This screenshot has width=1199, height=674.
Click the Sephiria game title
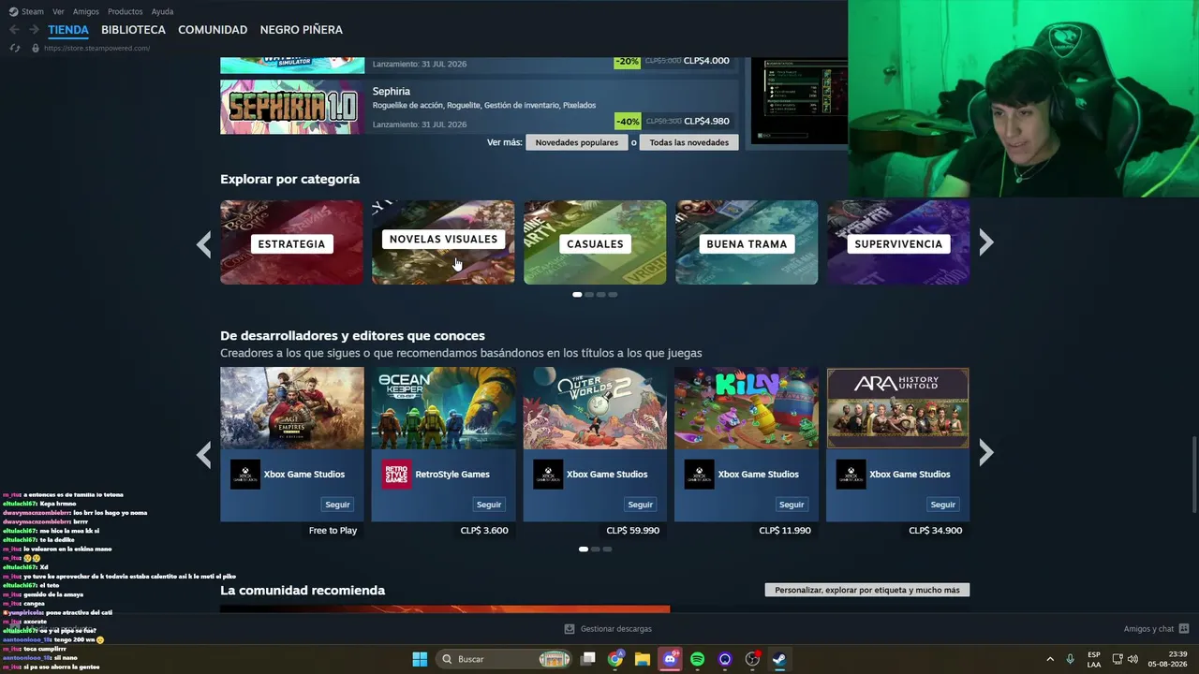[392, 91]
